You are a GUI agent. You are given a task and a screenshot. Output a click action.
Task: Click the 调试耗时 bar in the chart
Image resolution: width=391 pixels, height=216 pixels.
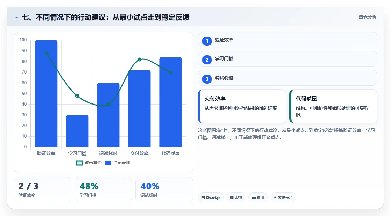point(108,115)
